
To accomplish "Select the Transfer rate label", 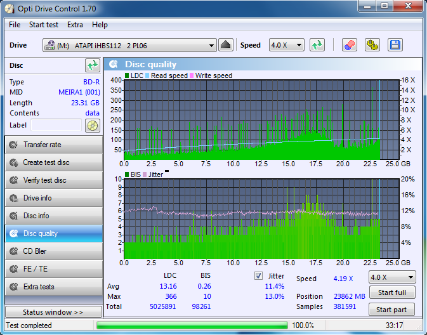I will (43, 145).
